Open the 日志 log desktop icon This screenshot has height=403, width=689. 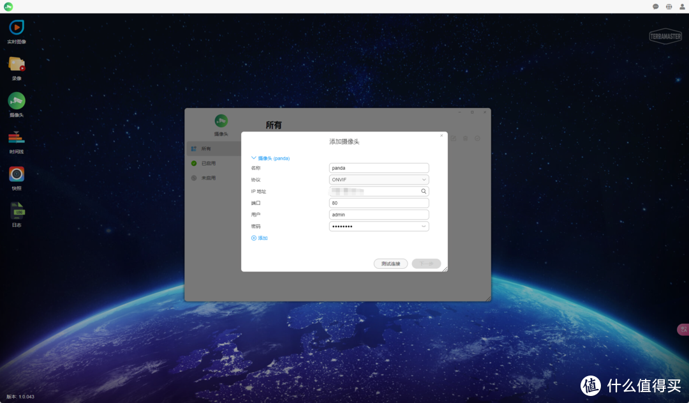[x=17, y=211]
